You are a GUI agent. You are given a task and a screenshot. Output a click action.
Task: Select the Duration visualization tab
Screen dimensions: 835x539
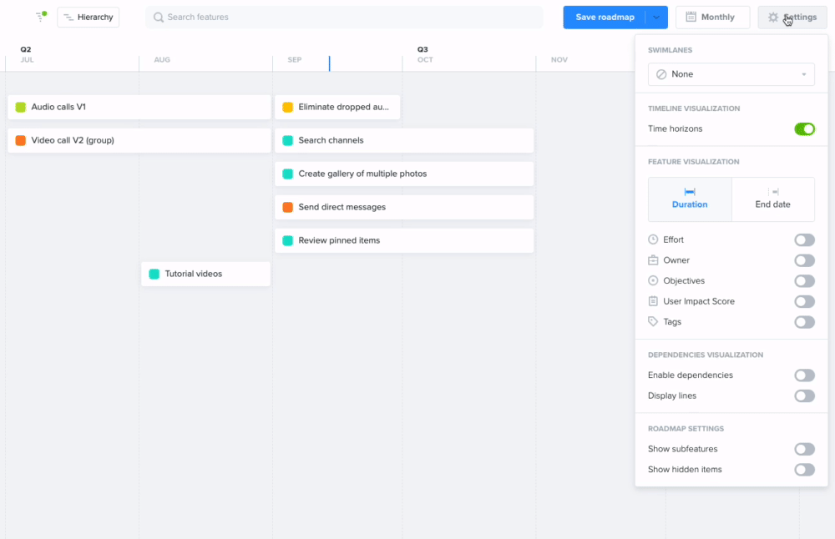pos(690,199)
